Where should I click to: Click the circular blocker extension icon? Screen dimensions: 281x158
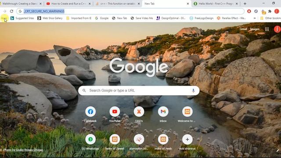256,11
